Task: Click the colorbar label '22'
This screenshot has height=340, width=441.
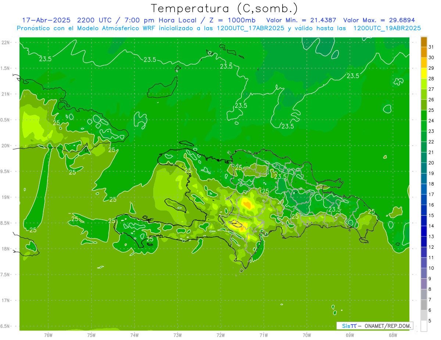Action: tap(431, 142)
